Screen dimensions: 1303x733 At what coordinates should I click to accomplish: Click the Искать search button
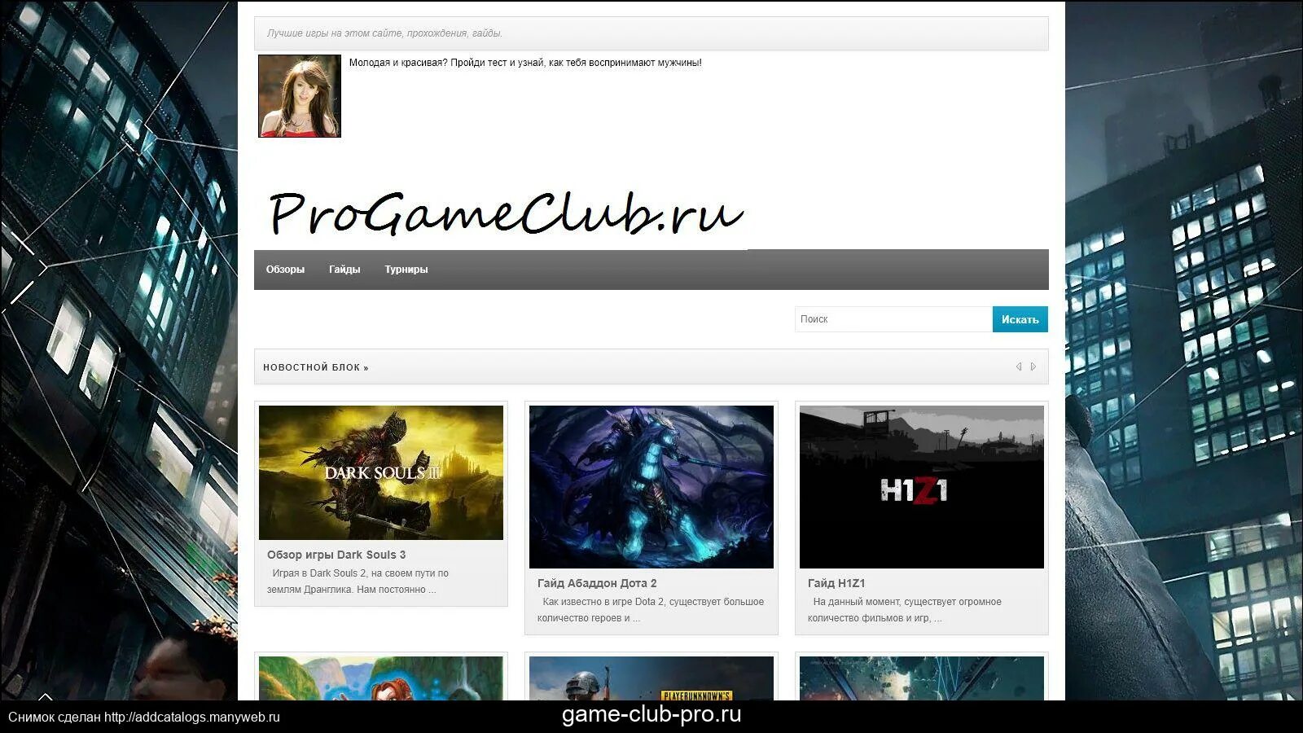[1020, 319]
